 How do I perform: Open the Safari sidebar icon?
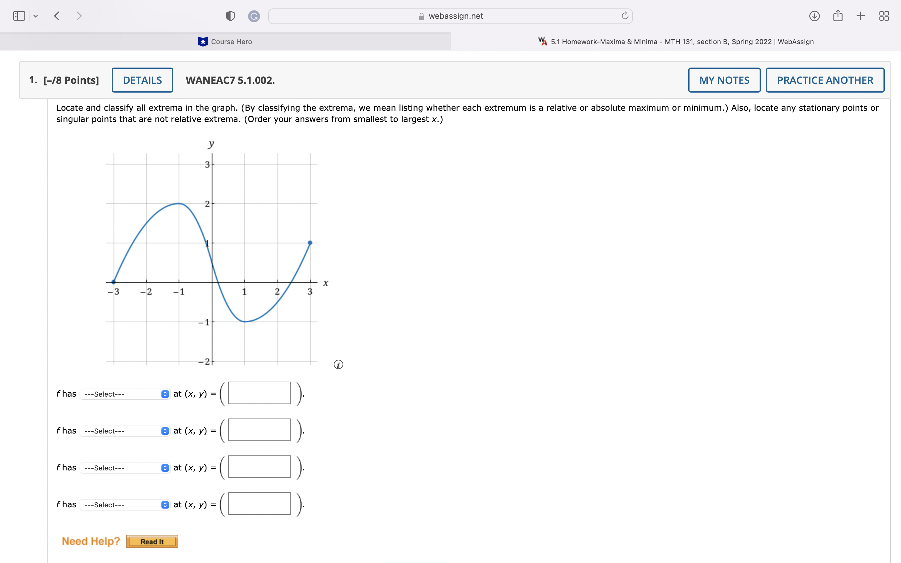point(19,16)
